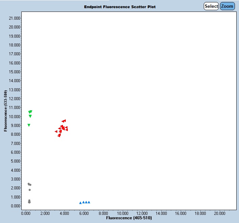Click the Select mode button
Screen dimensions: 239x223
[211, 6]
